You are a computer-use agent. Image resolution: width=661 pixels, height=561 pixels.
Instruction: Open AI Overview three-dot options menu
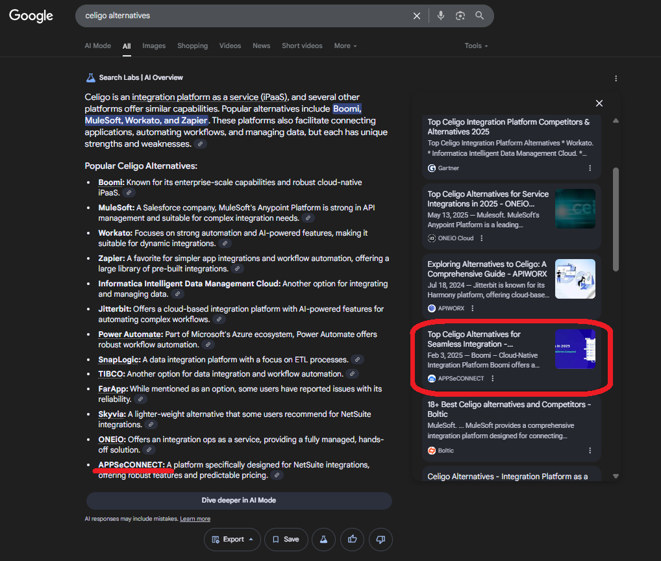tap(616, 79)
